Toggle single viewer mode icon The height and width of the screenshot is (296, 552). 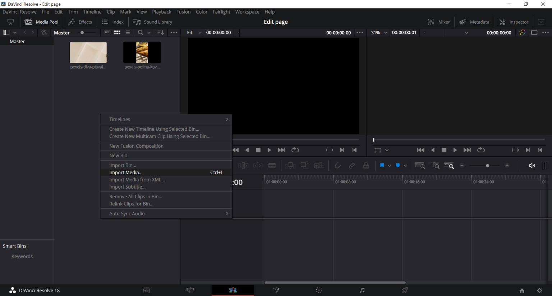tap(534, 32)
